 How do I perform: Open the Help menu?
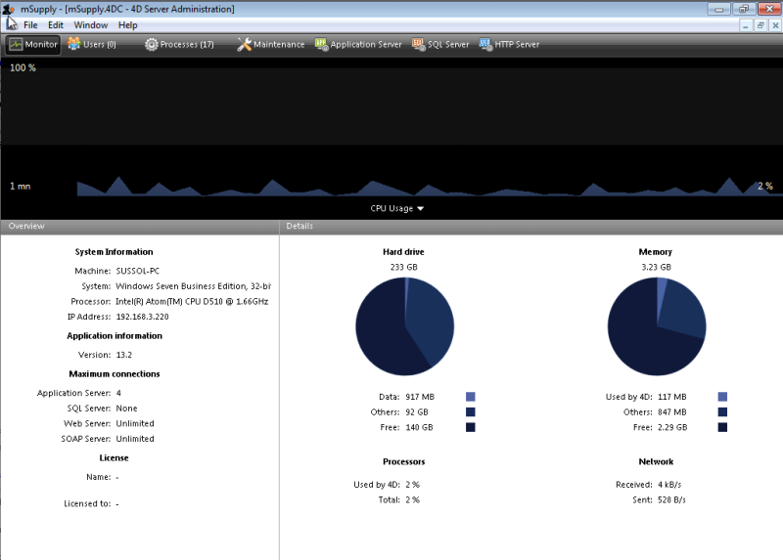tap(128, 24)
